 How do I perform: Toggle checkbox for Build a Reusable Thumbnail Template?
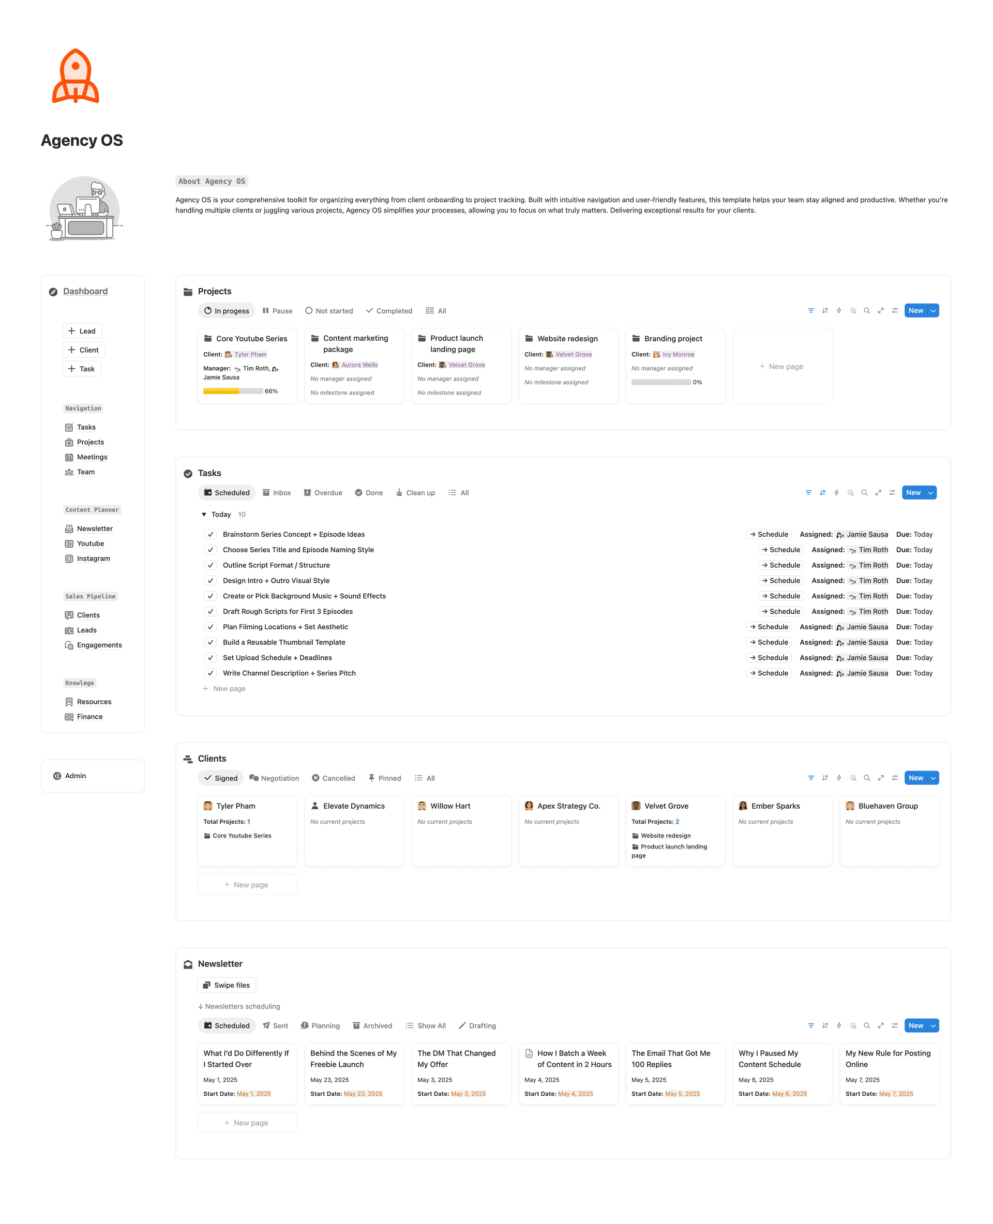coord(210,642)
